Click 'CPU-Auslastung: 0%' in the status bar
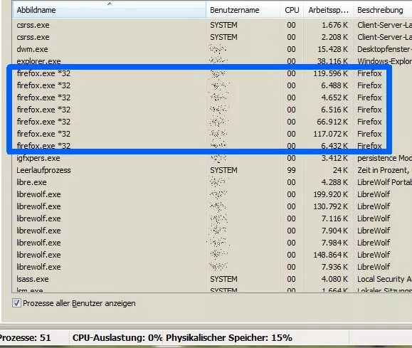 117,338
